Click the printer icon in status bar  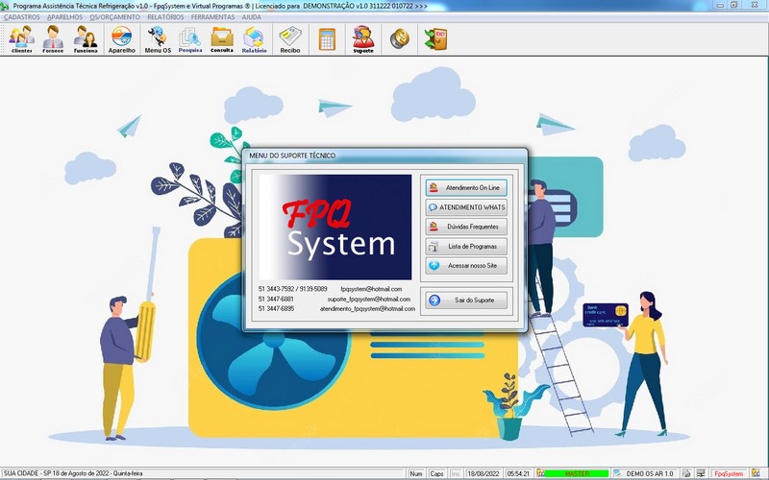[686, 473]
